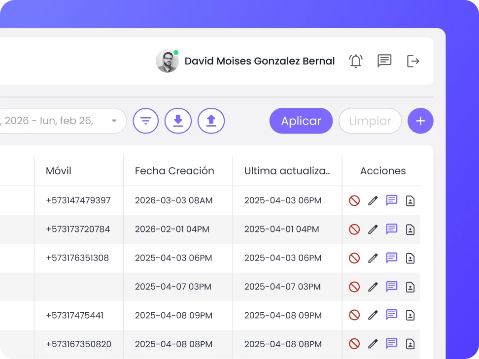View contact file for 2025-04-07 03PM row
Screen dimensions: 479x359
[x=410, y=287]
